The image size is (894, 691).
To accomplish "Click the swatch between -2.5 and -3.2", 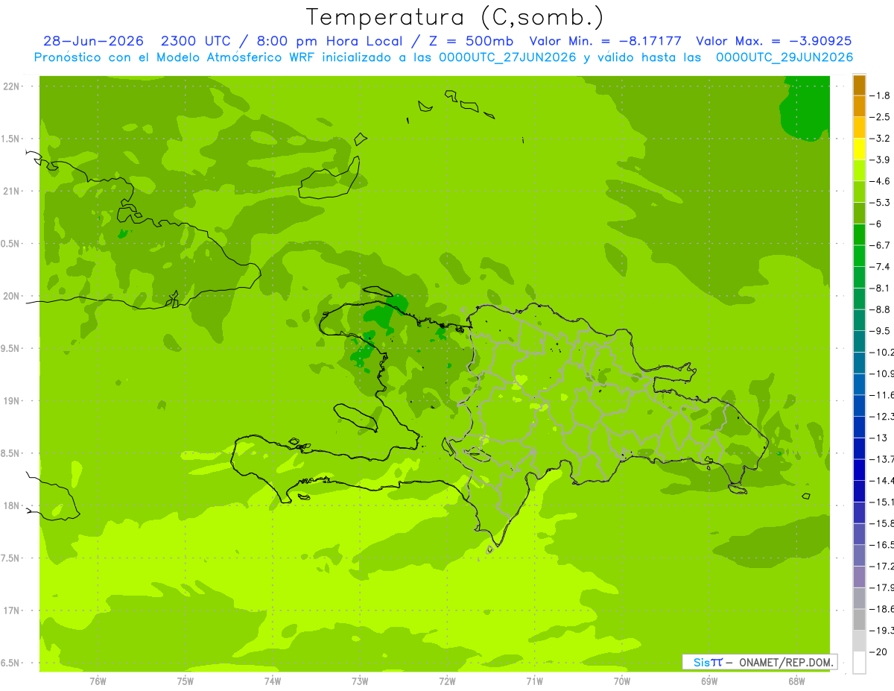I will [x=859, y=127].
